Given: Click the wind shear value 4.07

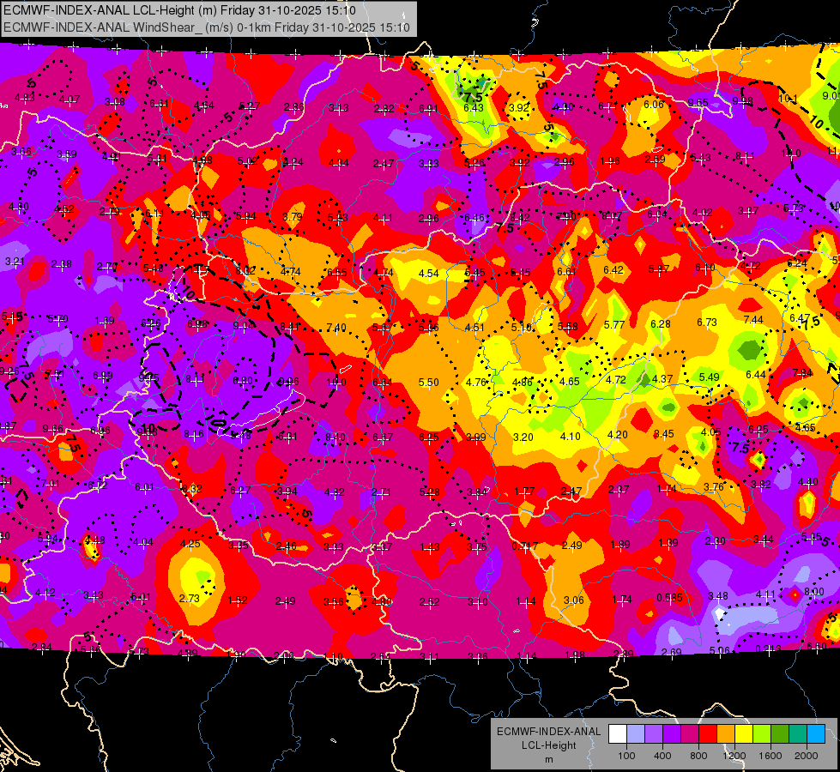Looking at the screenshot, I should coord(69,100).
